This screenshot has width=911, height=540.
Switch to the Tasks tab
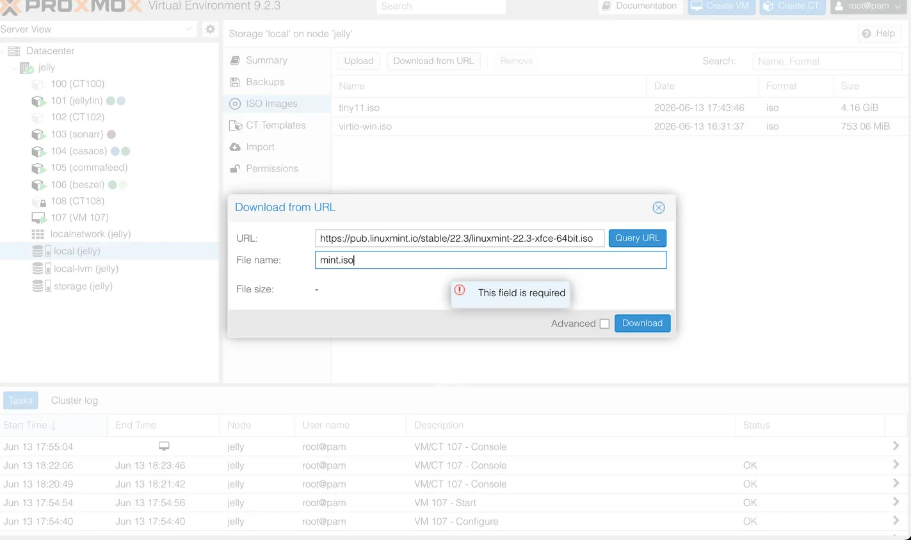pyautogui.click(x=20, y=401)
